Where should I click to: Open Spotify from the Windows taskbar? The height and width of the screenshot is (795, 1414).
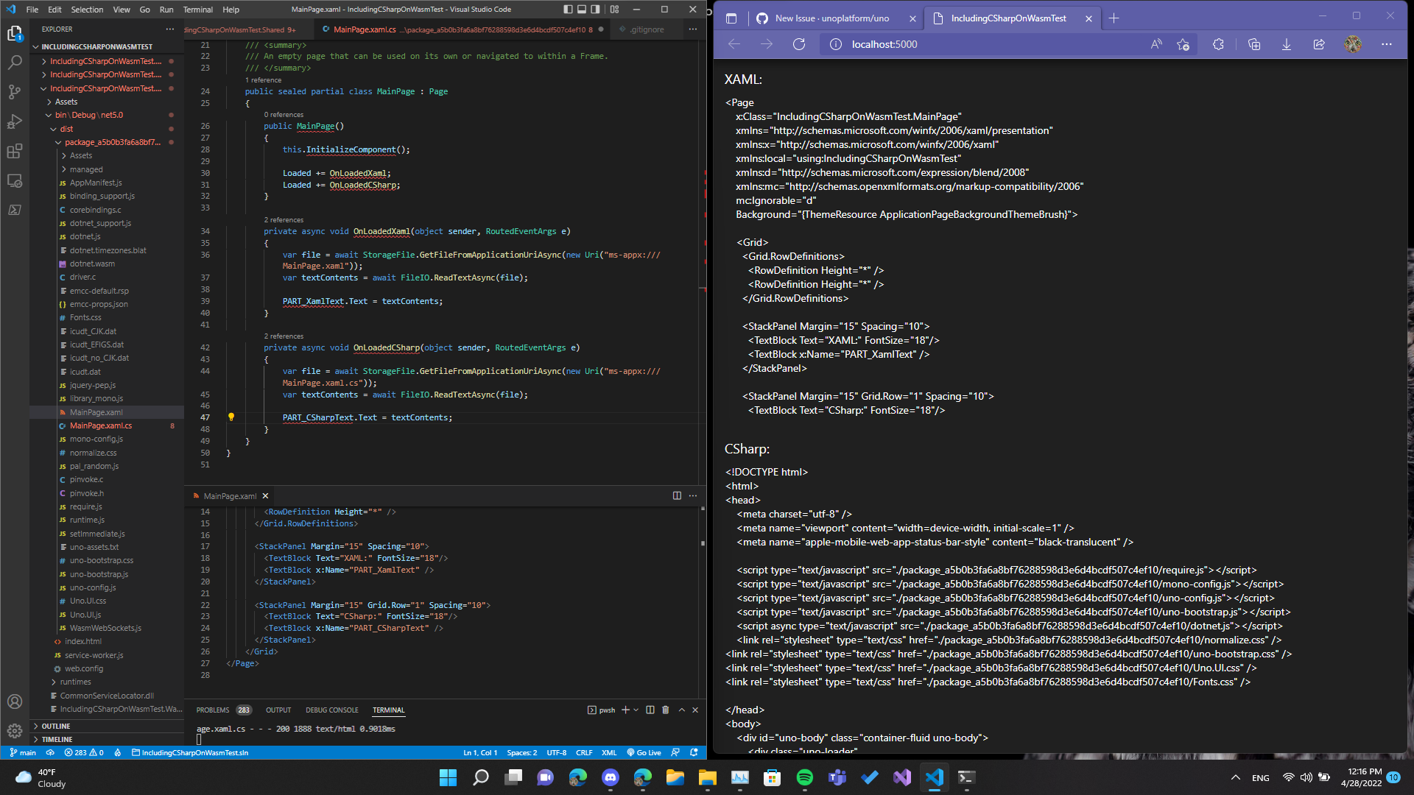(x=804, y=777)
